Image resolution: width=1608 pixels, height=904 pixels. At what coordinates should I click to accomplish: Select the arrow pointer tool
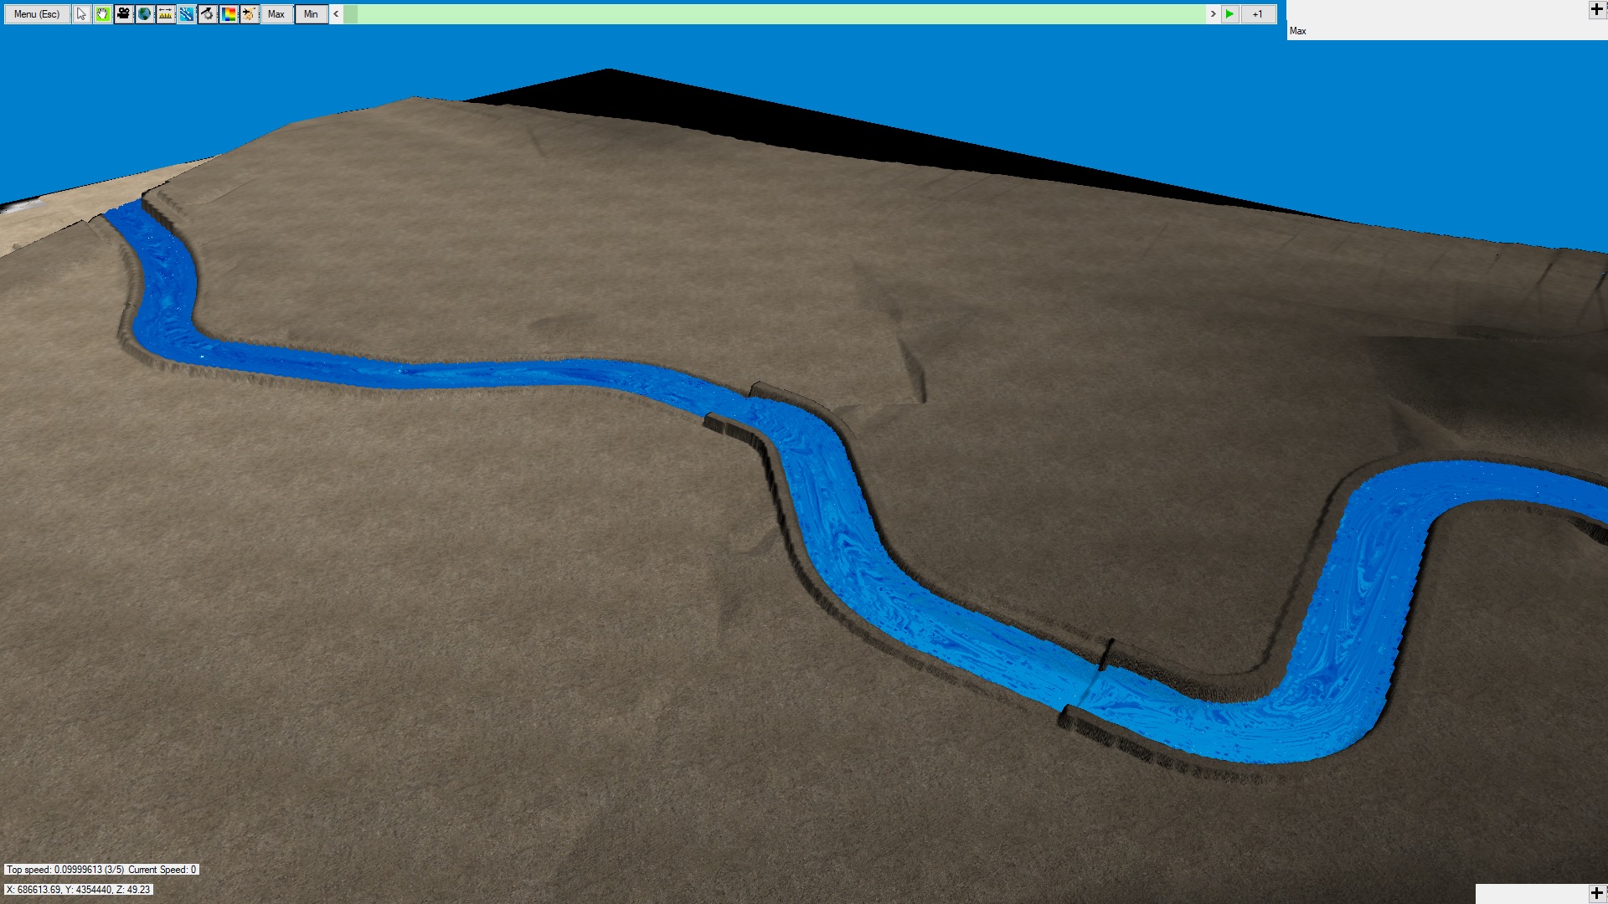coord(81,14)
